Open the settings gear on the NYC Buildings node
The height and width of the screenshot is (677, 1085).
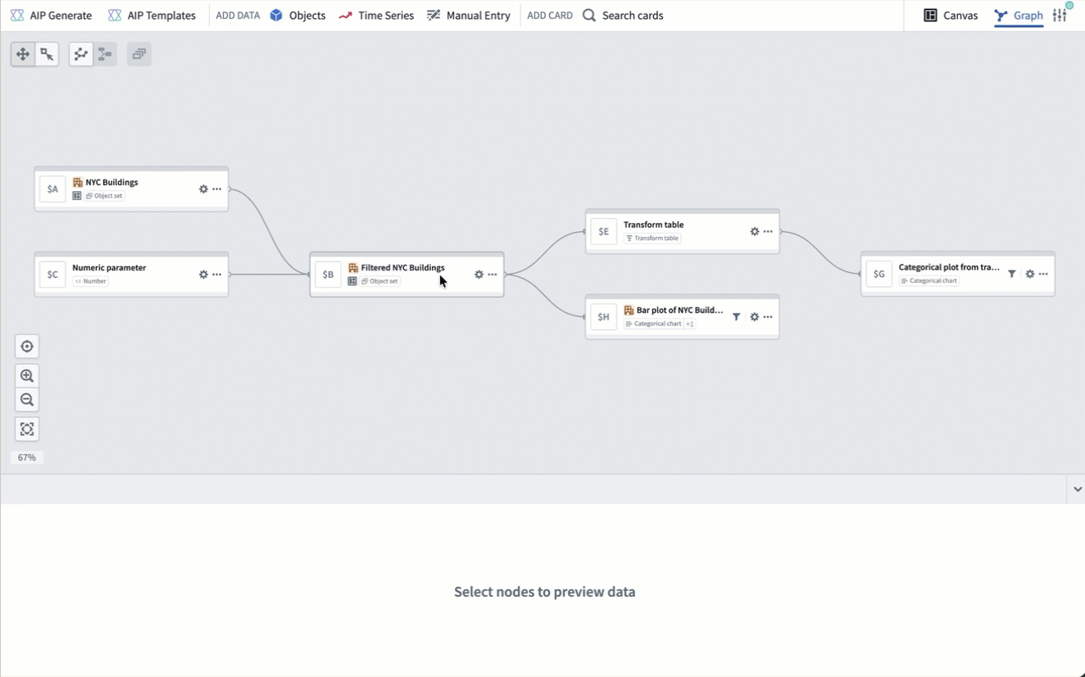202,189
